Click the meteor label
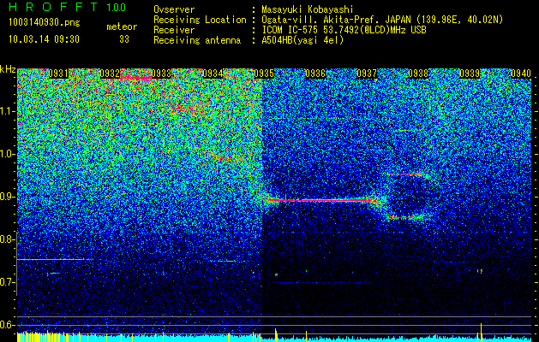 [122, 27]
